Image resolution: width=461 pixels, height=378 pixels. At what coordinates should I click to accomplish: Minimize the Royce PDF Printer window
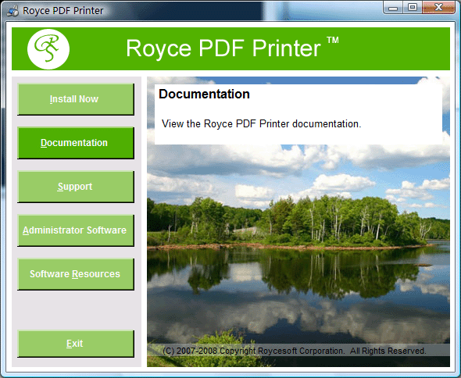point(393,8)
